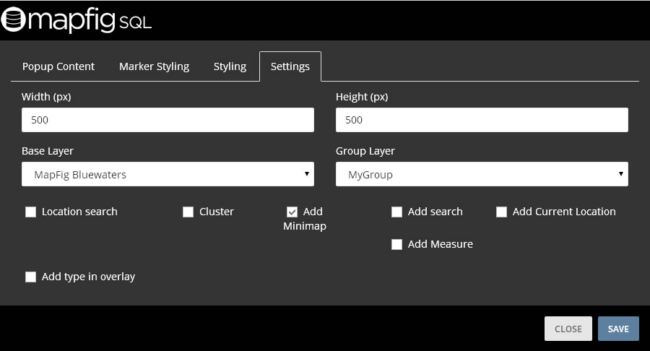Check the Add Current Location option
This screenshot has width=650, height=351.
coord(501,212)
